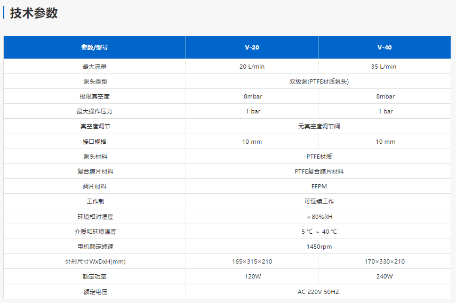Select the 1450rpm motor speed cell
Screen dimensions: 456x303
(x=318, y=247)
